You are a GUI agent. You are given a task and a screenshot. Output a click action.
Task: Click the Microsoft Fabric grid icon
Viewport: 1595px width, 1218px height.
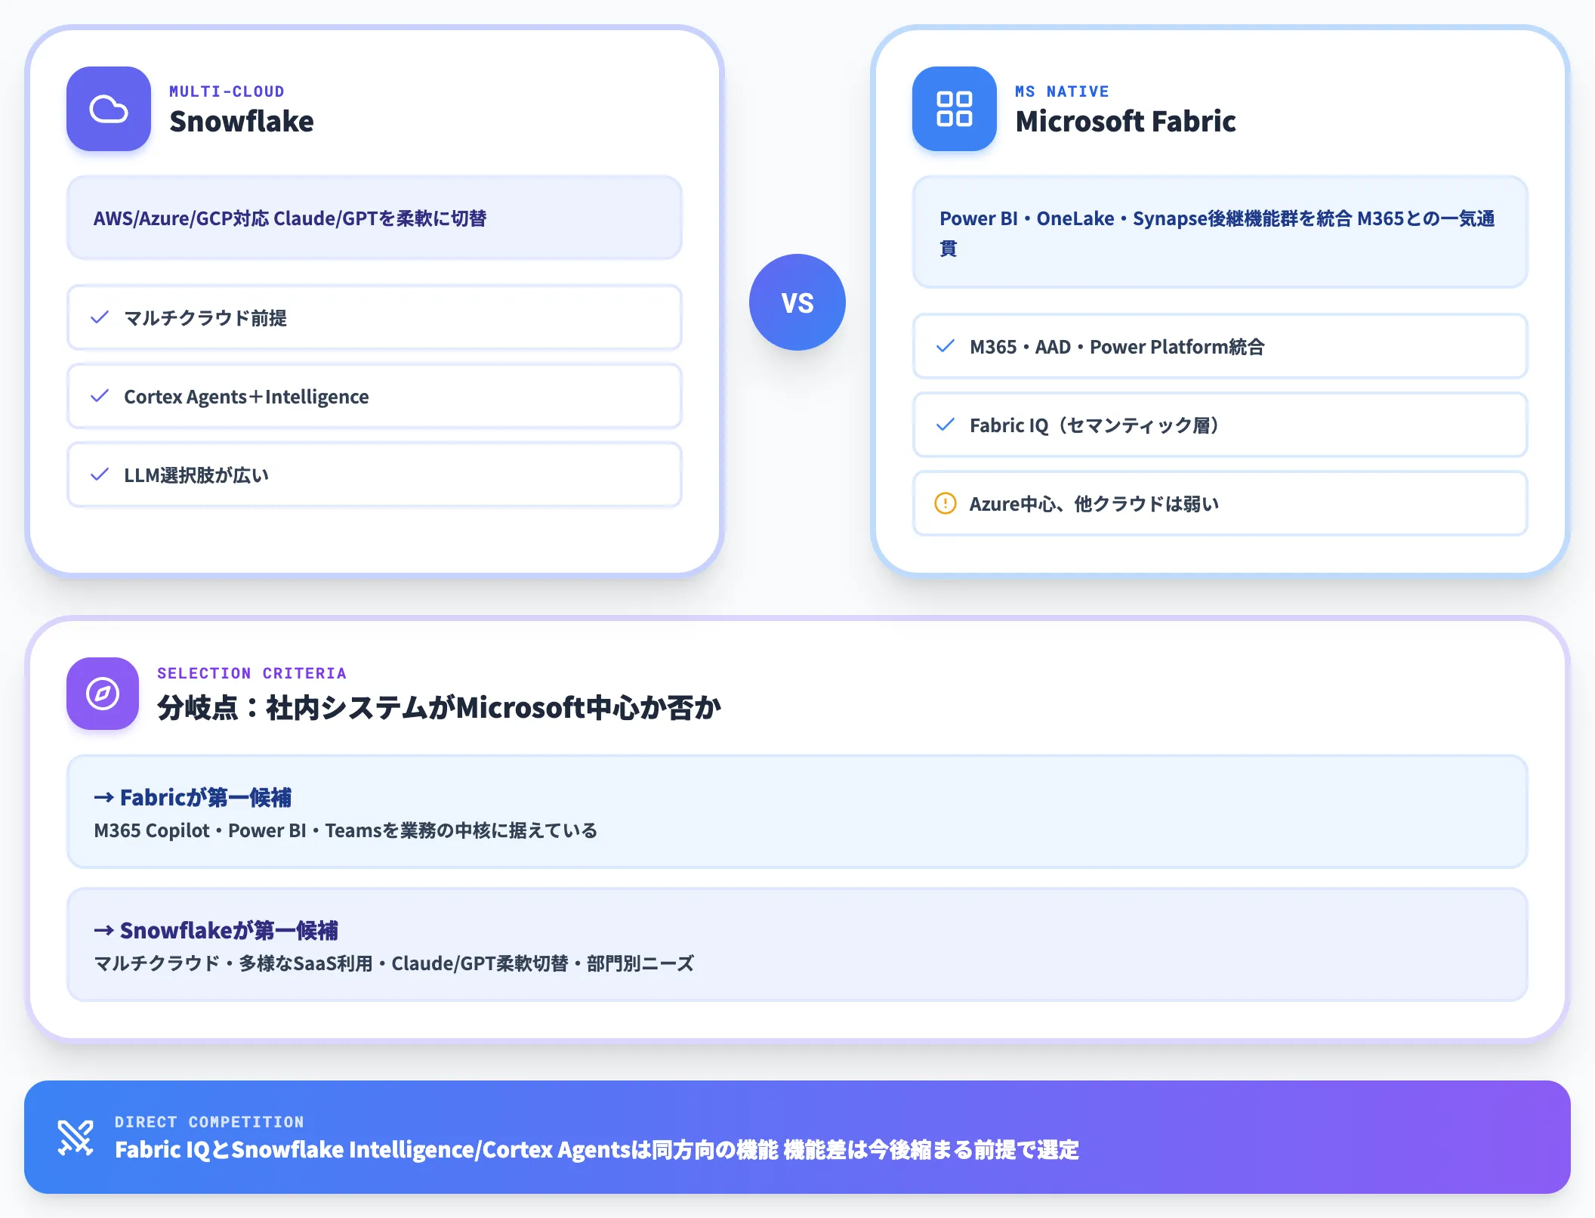tap(955, 109)
